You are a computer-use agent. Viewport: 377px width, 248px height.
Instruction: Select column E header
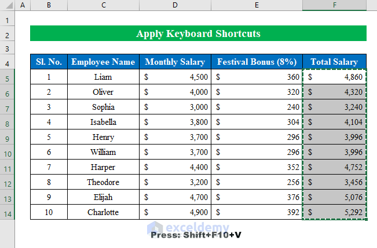coord(257,5)
